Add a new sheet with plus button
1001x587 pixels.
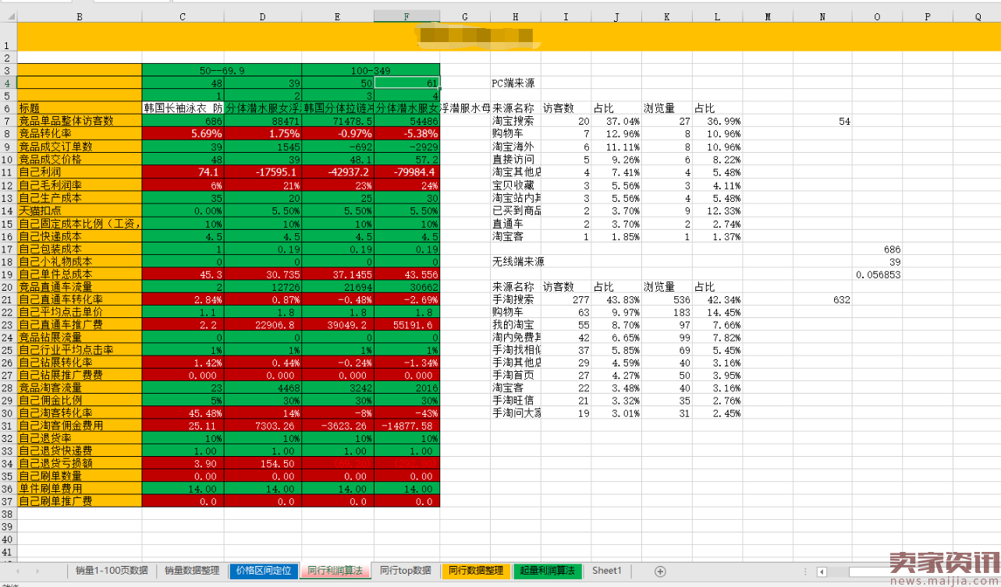pos(660,571)
